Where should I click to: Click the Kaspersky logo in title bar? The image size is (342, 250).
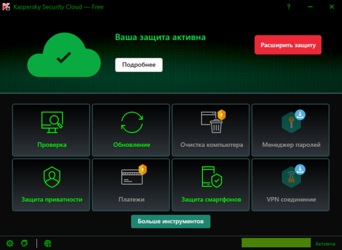click(x=6, y=7)
